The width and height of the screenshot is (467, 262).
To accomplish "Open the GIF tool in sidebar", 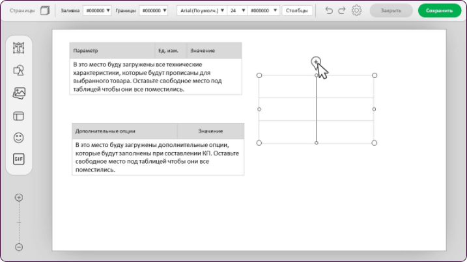I will (19, 159).
